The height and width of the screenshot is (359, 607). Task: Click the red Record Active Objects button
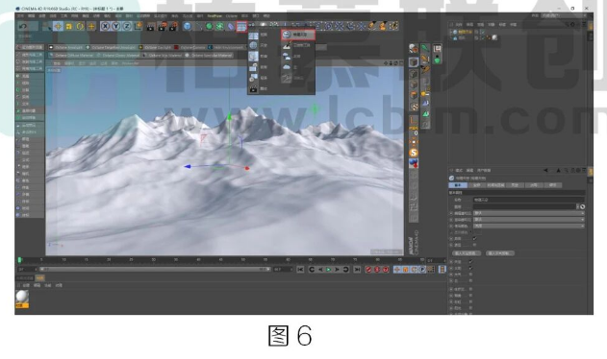point(368,270)
